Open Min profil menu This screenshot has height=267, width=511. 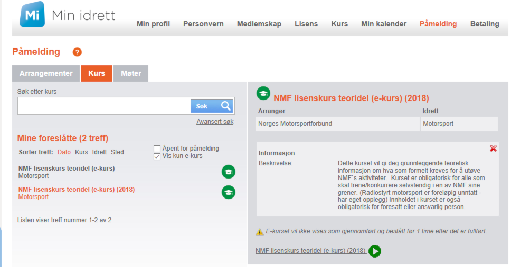(x=153, y=24)
